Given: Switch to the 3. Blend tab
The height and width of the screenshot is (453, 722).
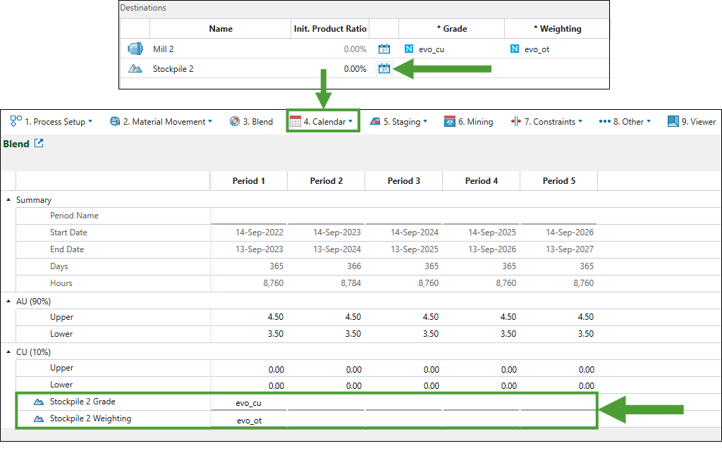Looking at the screenshot, I should tap(252, 121).
